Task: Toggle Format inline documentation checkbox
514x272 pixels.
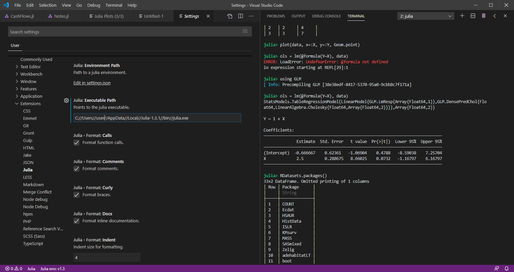Action: pos(76,221)
